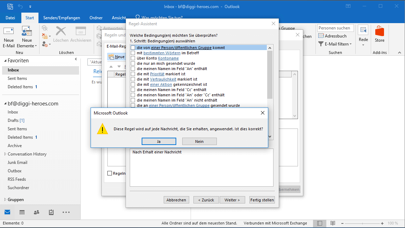Click the Kontoname link
The width and height of the screenshot is (405, 228).
point(169,58)
